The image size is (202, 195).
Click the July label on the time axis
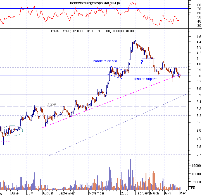pyautogui.click(x=30, y=193)
